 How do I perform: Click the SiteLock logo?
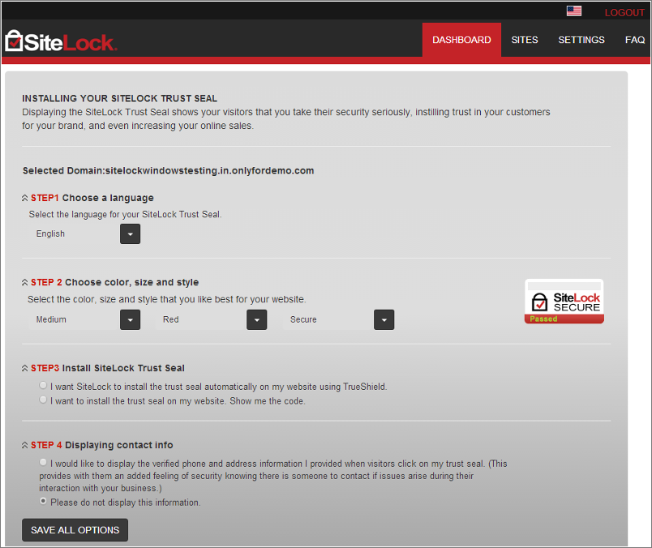[x=61, y=41]
